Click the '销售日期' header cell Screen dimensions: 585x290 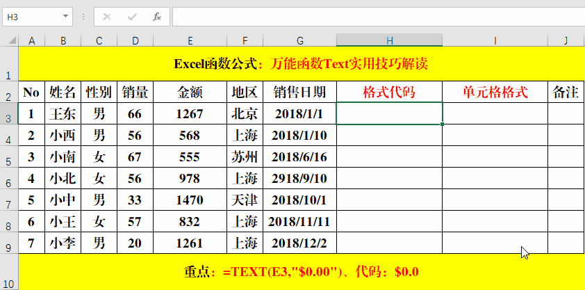coord(299,92)
